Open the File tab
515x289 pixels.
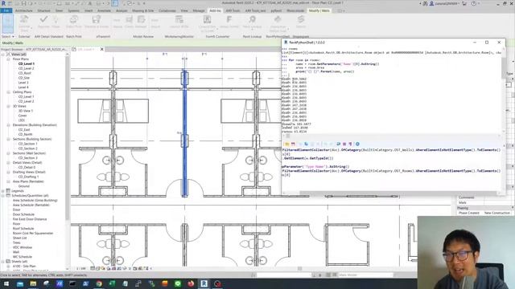6,10
